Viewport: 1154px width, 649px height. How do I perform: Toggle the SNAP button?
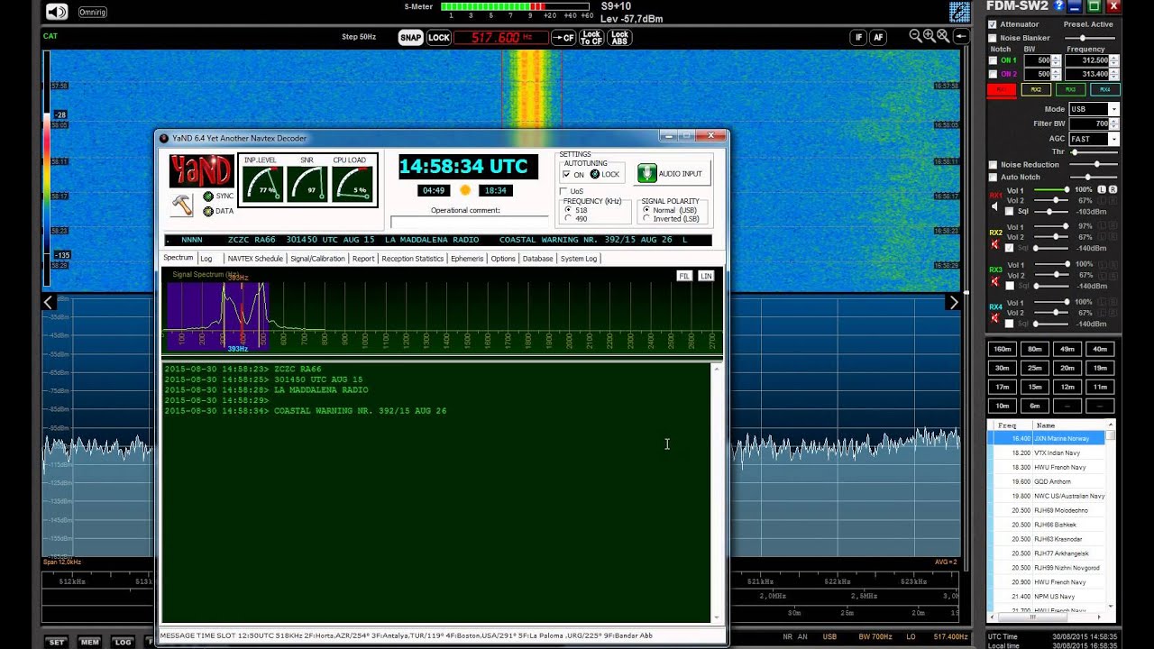click(x=410, y=38)
